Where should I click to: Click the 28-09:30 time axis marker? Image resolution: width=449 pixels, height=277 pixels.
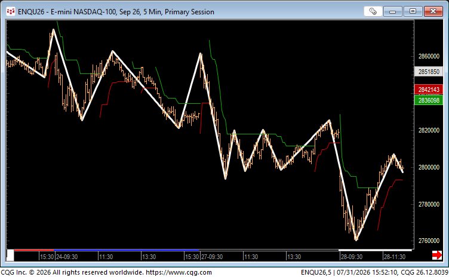click(351, 257)
